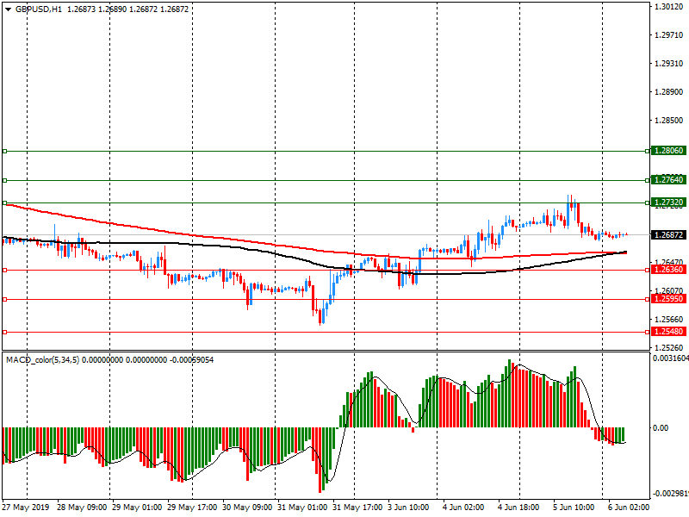The height and width of the screenshot is (517, 689).
Task: Click the 1.25660 value on price axis
Action: (x=669, y=319)
